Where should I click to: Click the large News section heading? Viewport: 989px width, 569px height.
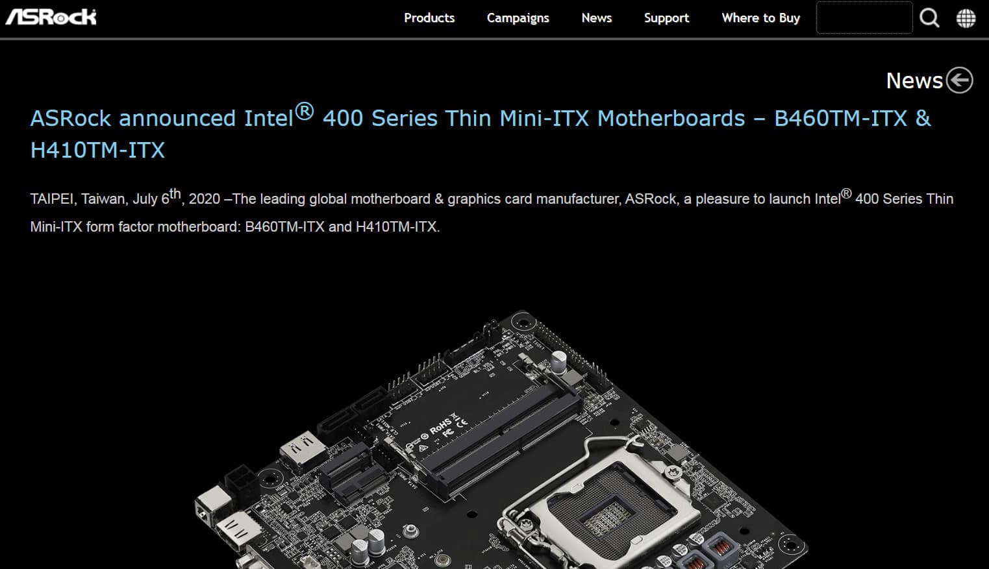[914, 80]
